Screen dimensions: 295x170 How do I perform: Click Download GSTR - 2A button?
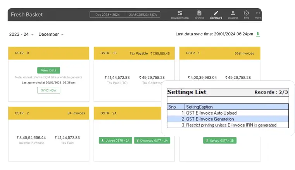tap(152, 141)
